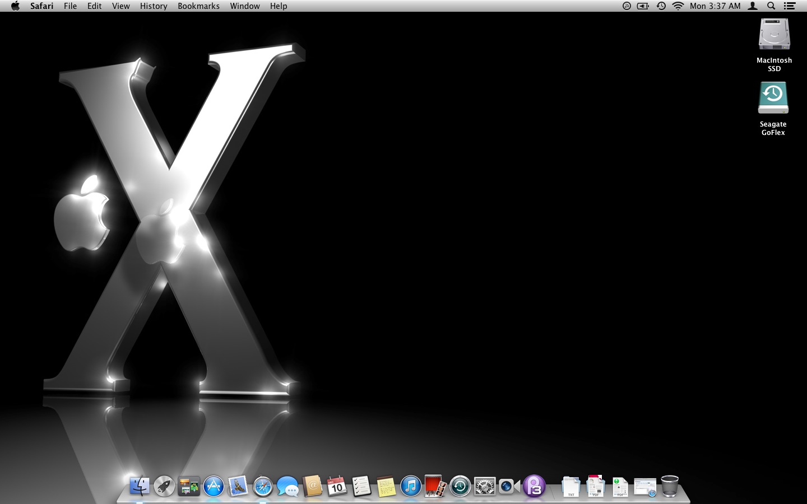Image resolution: width=807 pixels, height=504 pixels.
Task: Open the fast user switching menu
Action: [753, 6]
